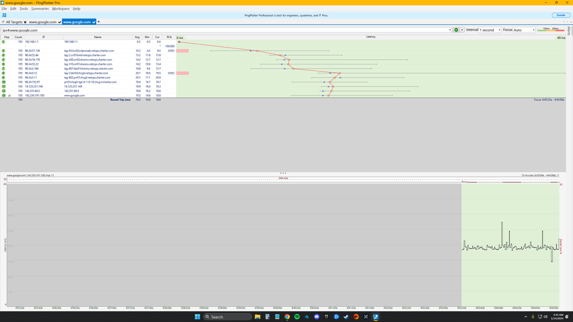Viewport: 573px width, 322px height.
Task: Toggle the hop 13 timeline graph icon
Action: pyautogui.click(x=10, y=95)
